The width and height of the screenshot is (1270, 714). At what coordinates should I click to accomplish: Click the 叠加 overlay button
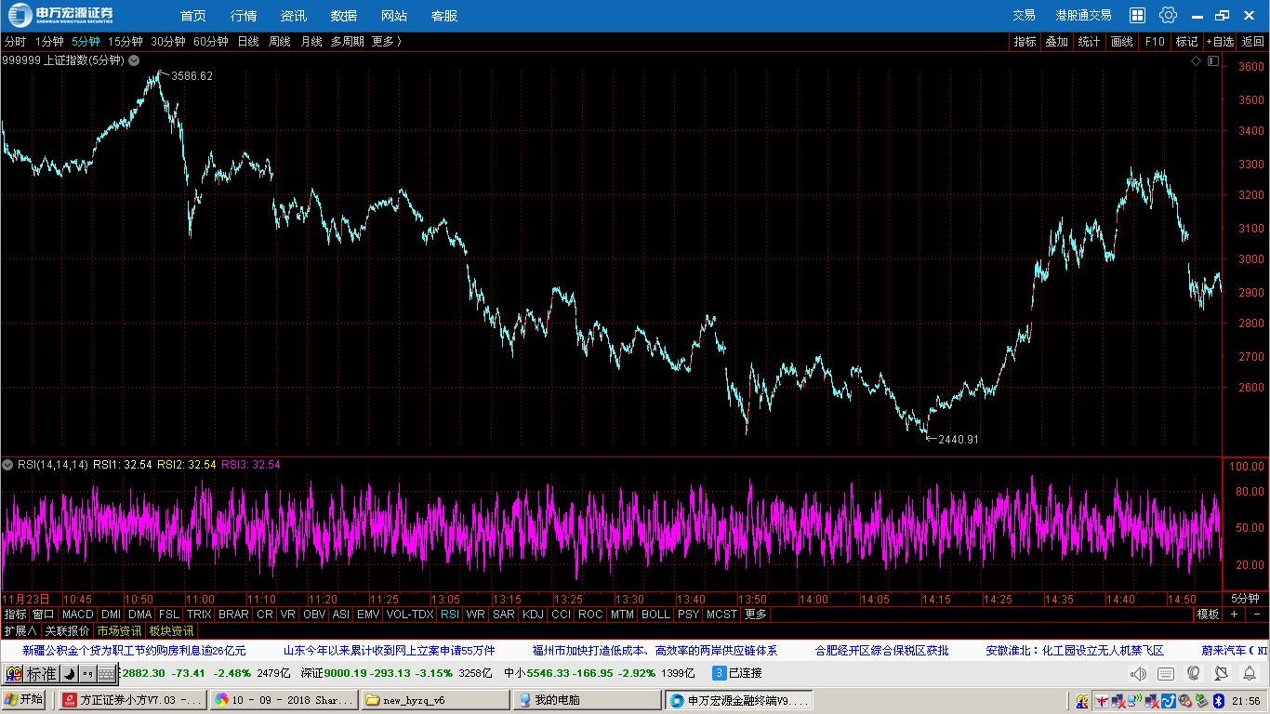1056,42
